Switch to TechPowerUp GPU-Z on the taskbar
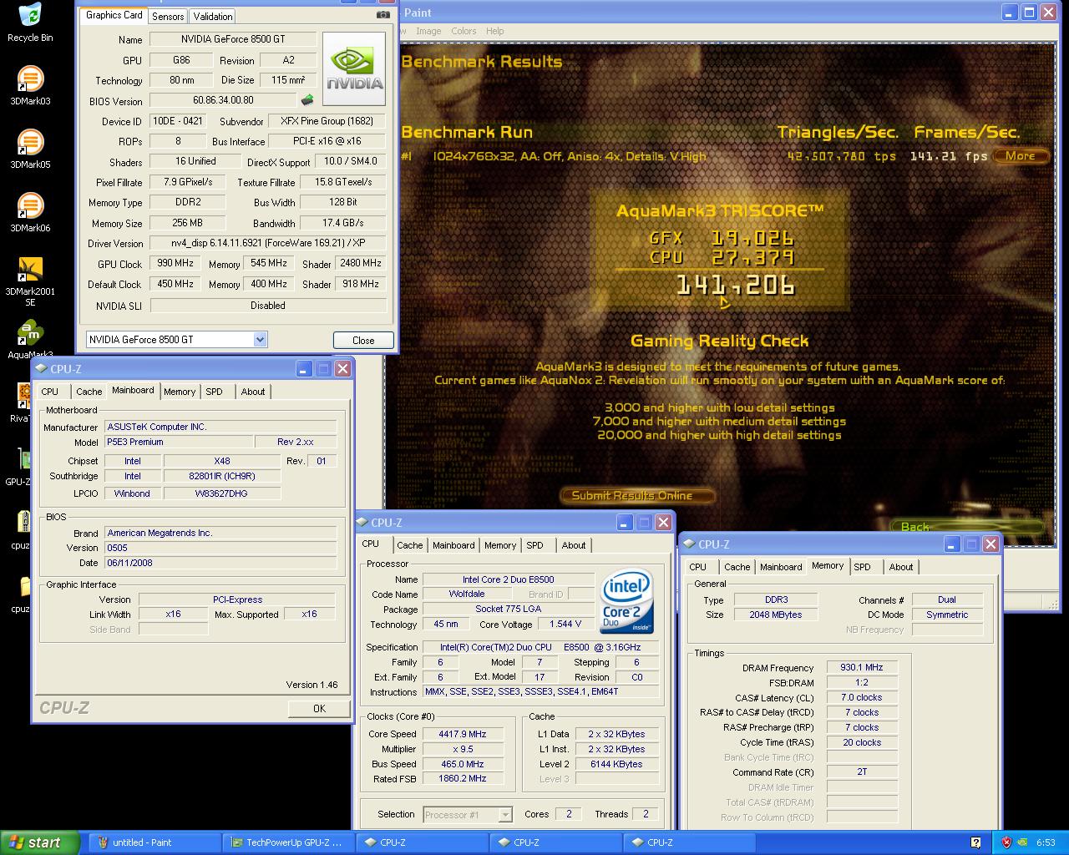Screen dimensions: 1069x855 [289, 842]
